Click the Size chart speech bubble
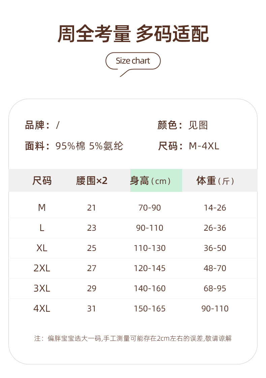The height and width of the screenshot is (378, 266). [x=133, y=61]
